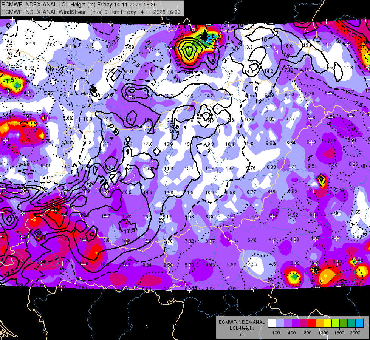This screenshot has width=370, height=340.
Task: Click the wind shear value 8.50
Action: (168, 265)
